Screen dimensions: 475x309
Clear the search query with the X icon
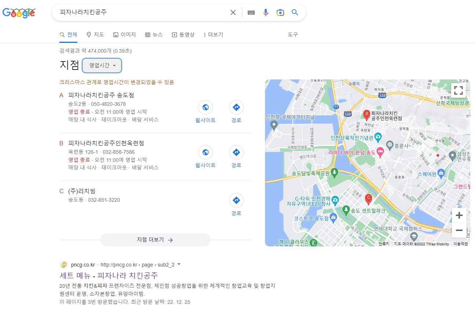[233, 12]
